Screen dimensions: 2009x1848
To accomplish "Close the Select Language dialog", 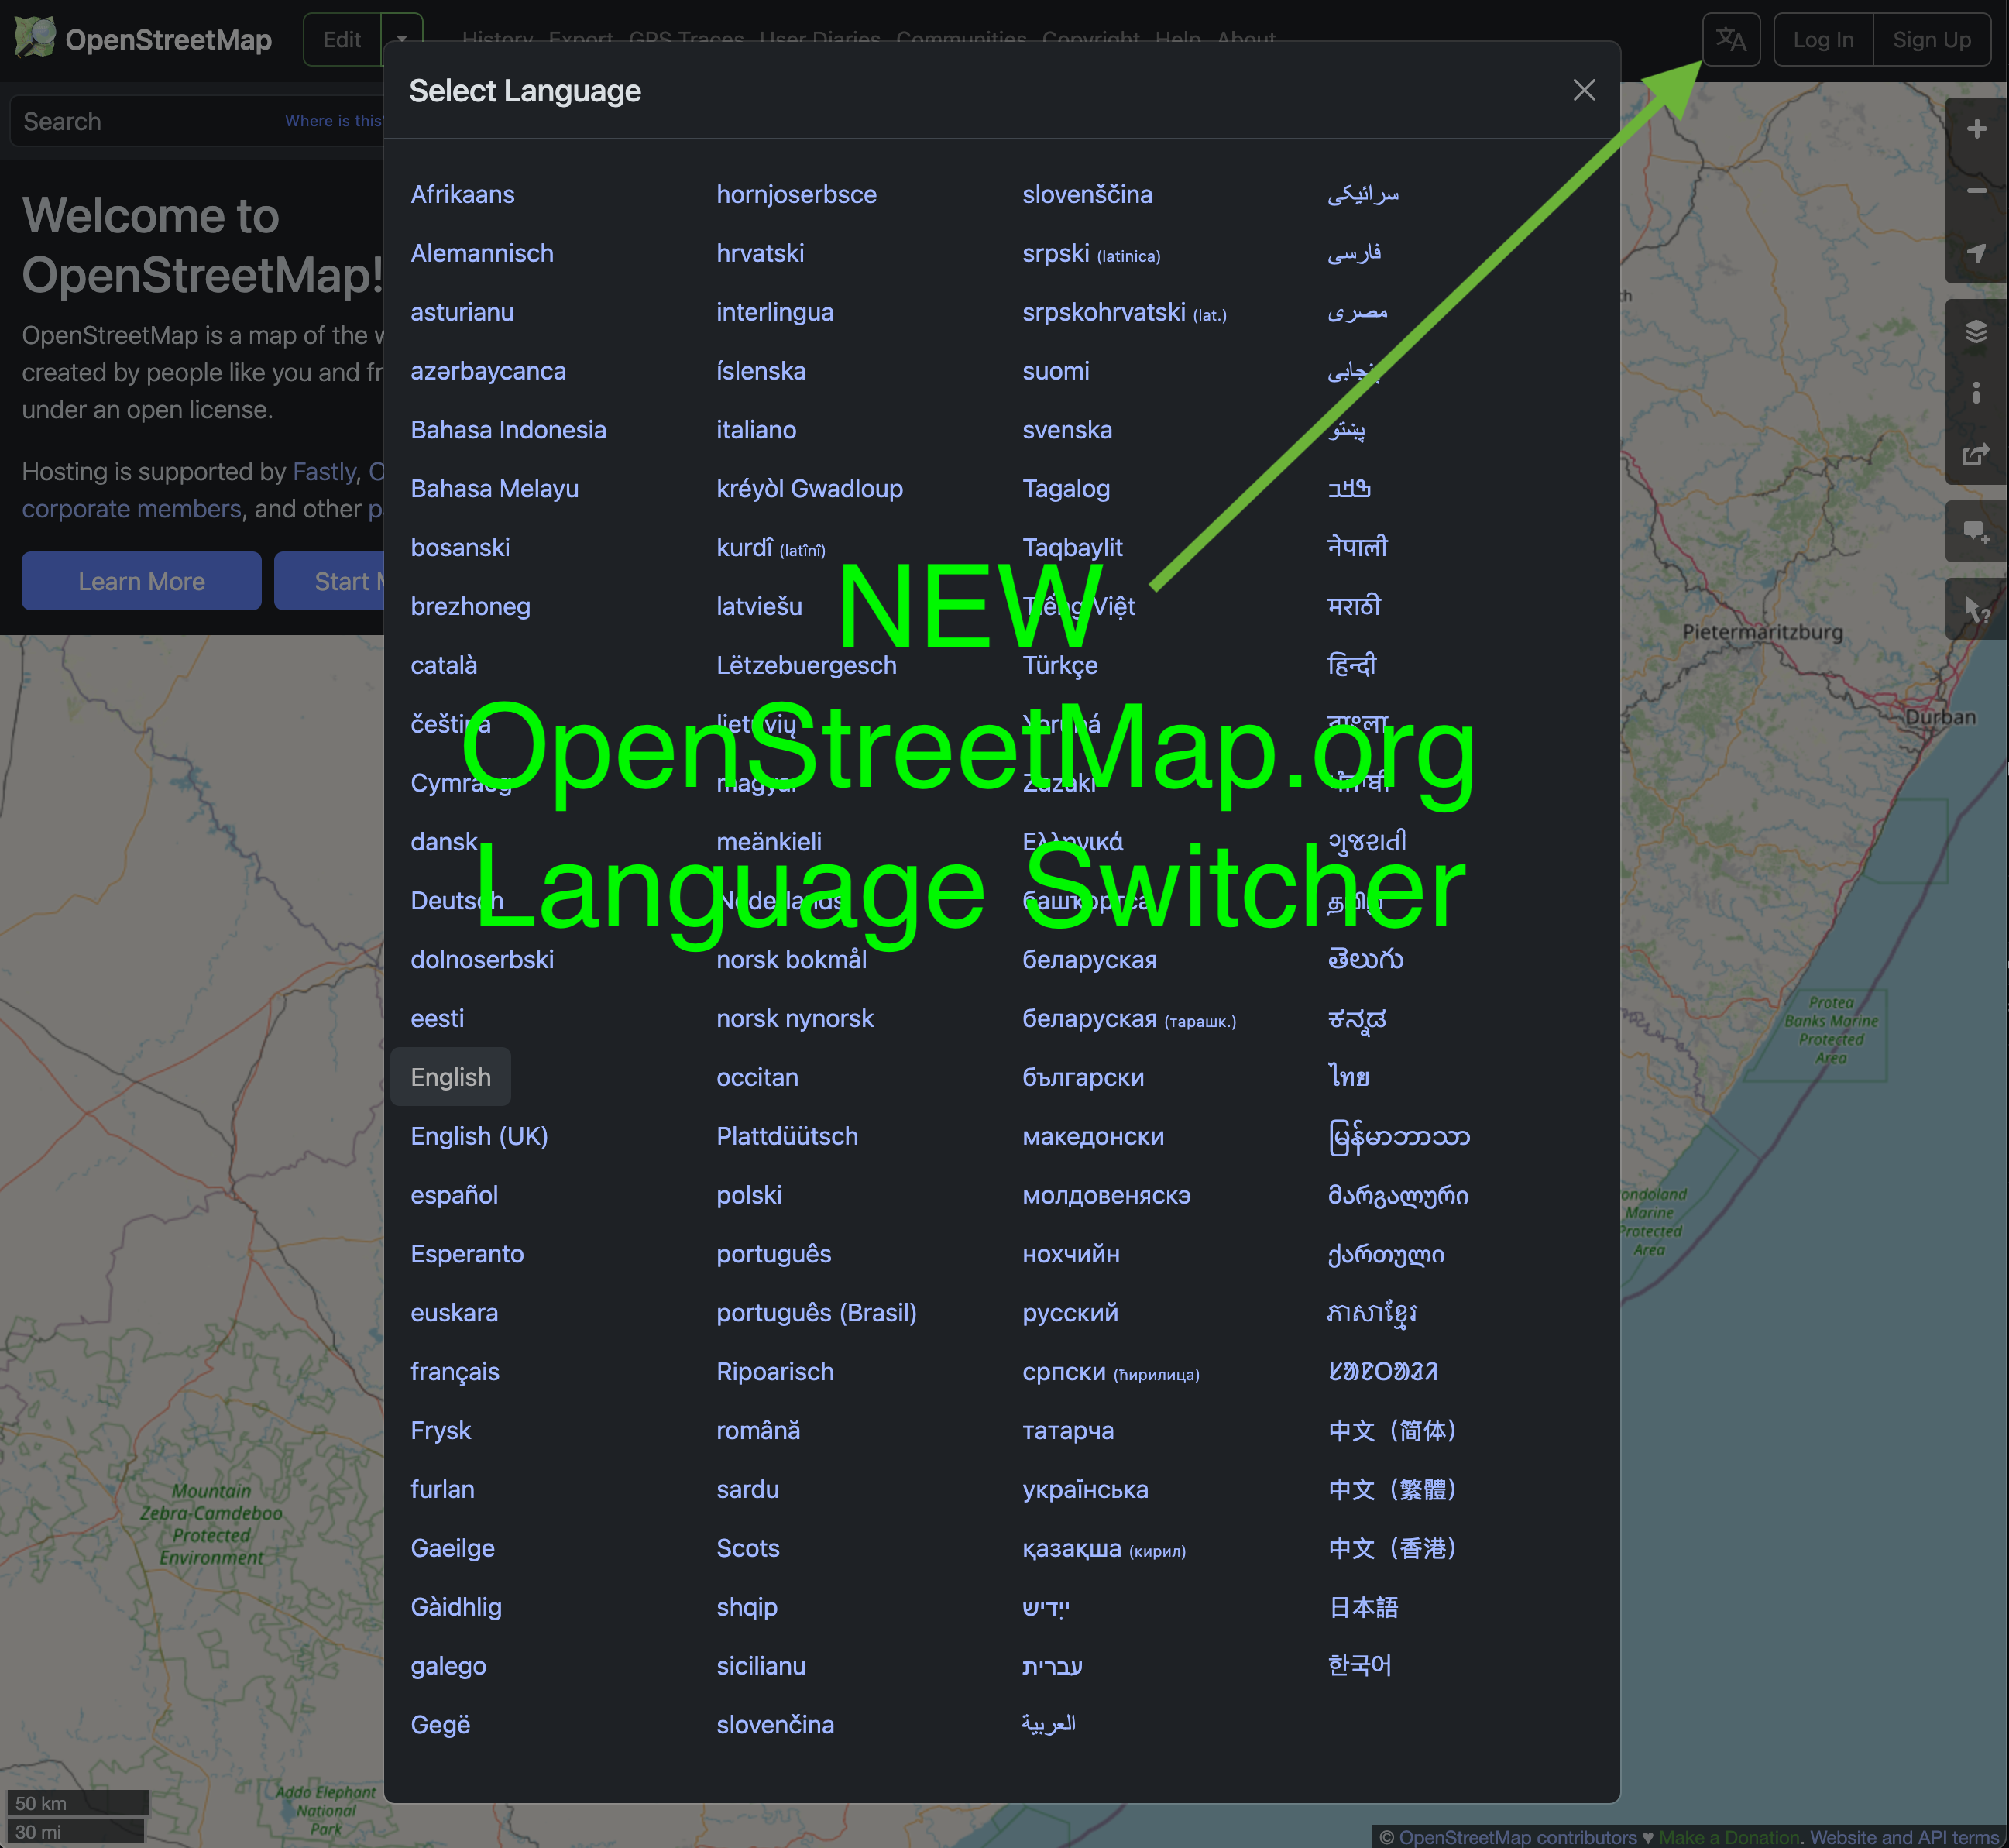I will click(x=1584, y=90).
